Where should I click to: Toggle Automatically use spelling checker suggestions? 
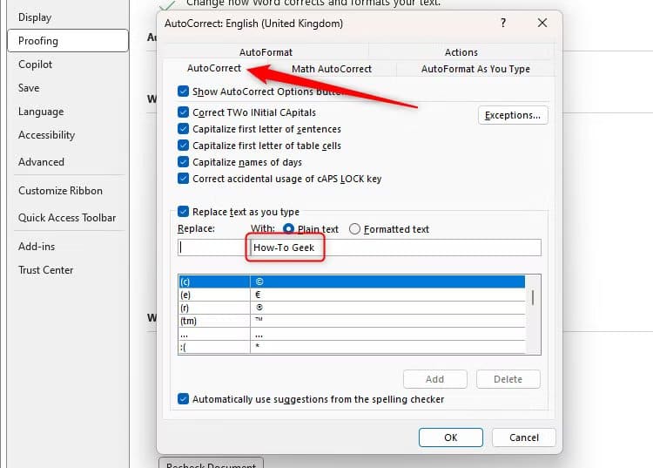click(x=183, y=399)
